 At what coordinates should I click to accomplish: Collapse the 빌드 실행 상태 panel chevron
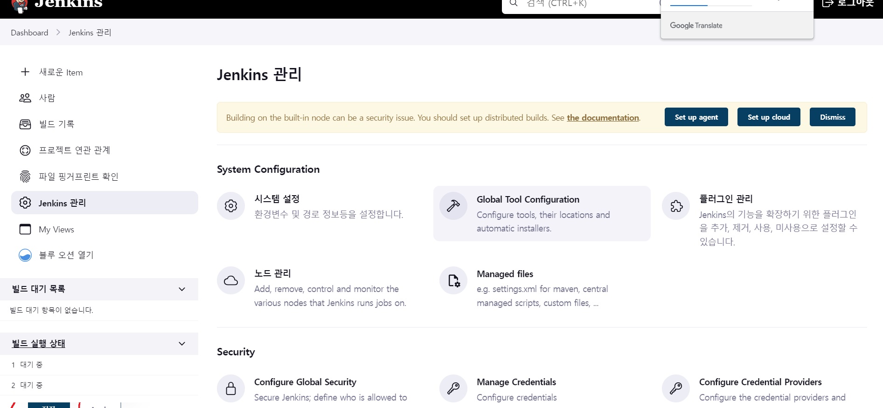[x=182, y=344]
